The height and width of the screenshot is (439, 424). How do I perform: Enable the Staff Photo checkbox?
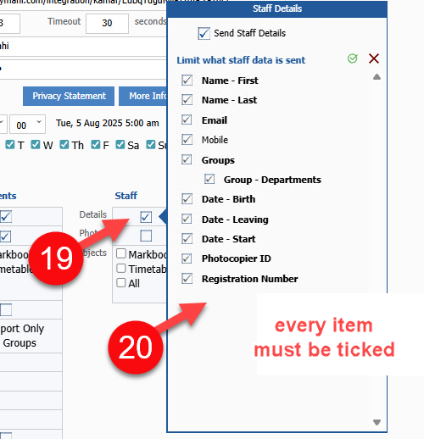click(146, 236)
